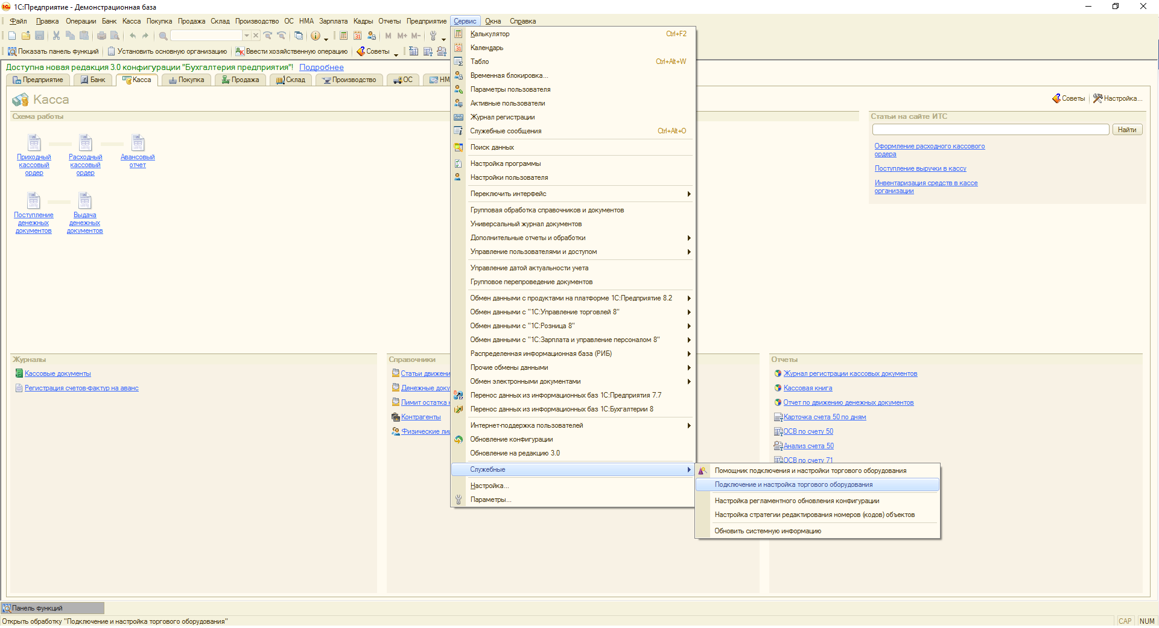Screen dimensions: 1159x628
Task: Open the dropdown arrow next to Советы toolbar button
Action: tap(396, 54)
